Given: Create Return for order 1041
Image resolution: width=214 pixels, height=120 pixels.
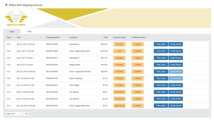Looking at the screenshot, I should click(176, 44).
